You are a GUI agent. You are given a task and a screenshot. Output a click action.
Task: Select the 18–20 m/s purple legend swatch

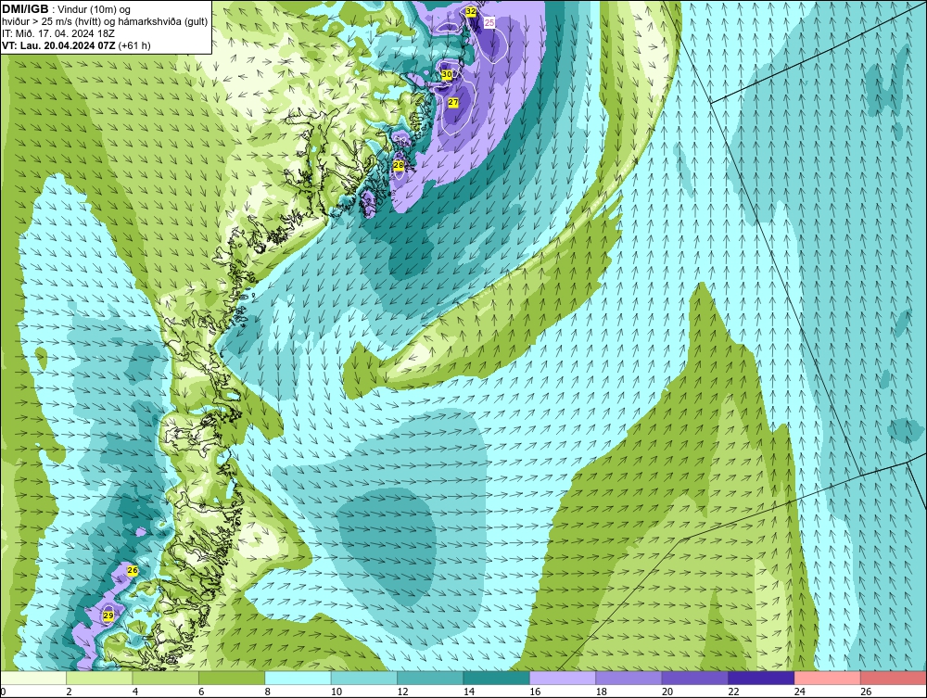pos(629,678)
